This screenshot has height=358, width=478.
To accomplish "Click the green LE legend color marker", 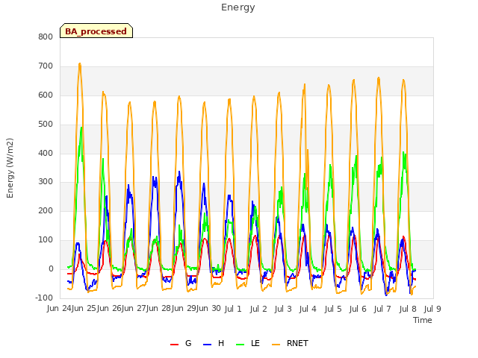I will click(240, 345).
